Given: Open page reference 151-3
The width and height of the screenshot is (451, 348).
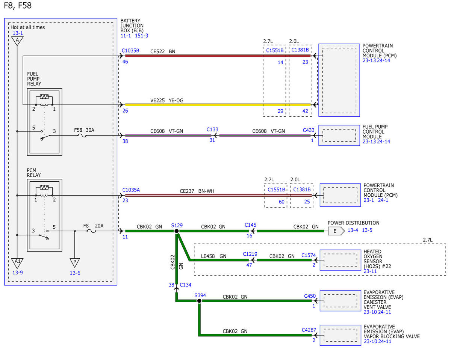Looking at the screenshot, I should tap(142, 36).
